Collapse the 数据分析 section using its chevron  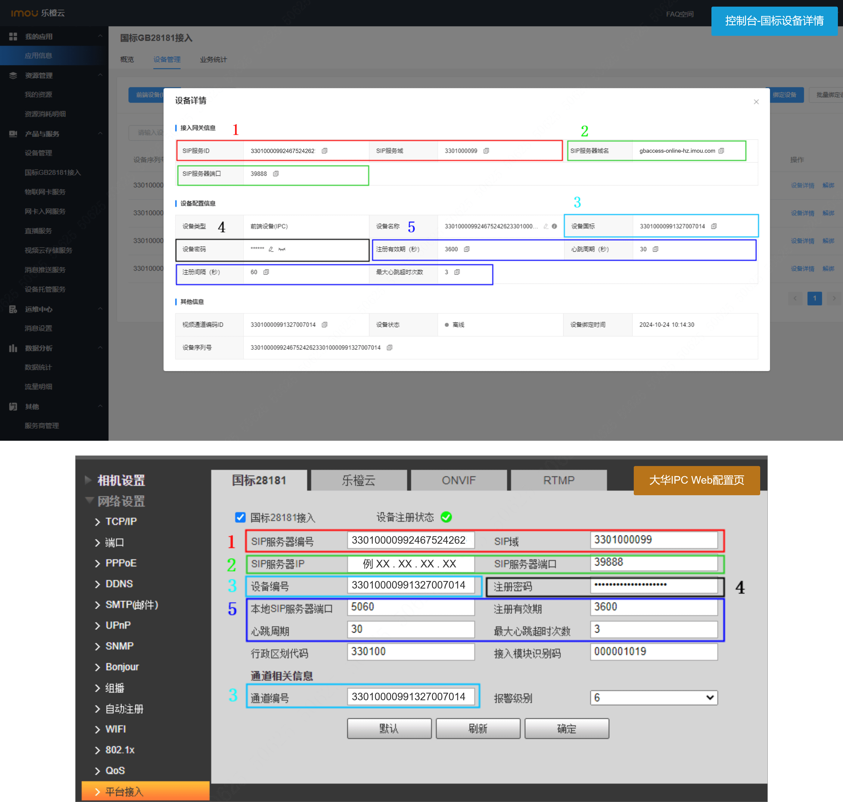pyautogui.click(x=100, y=348)
